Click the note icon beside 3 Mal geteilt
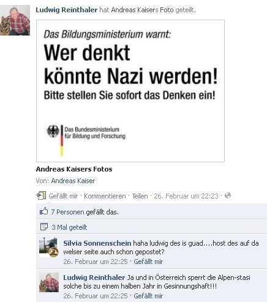The image size is (267, 302). tap(44, 227)
